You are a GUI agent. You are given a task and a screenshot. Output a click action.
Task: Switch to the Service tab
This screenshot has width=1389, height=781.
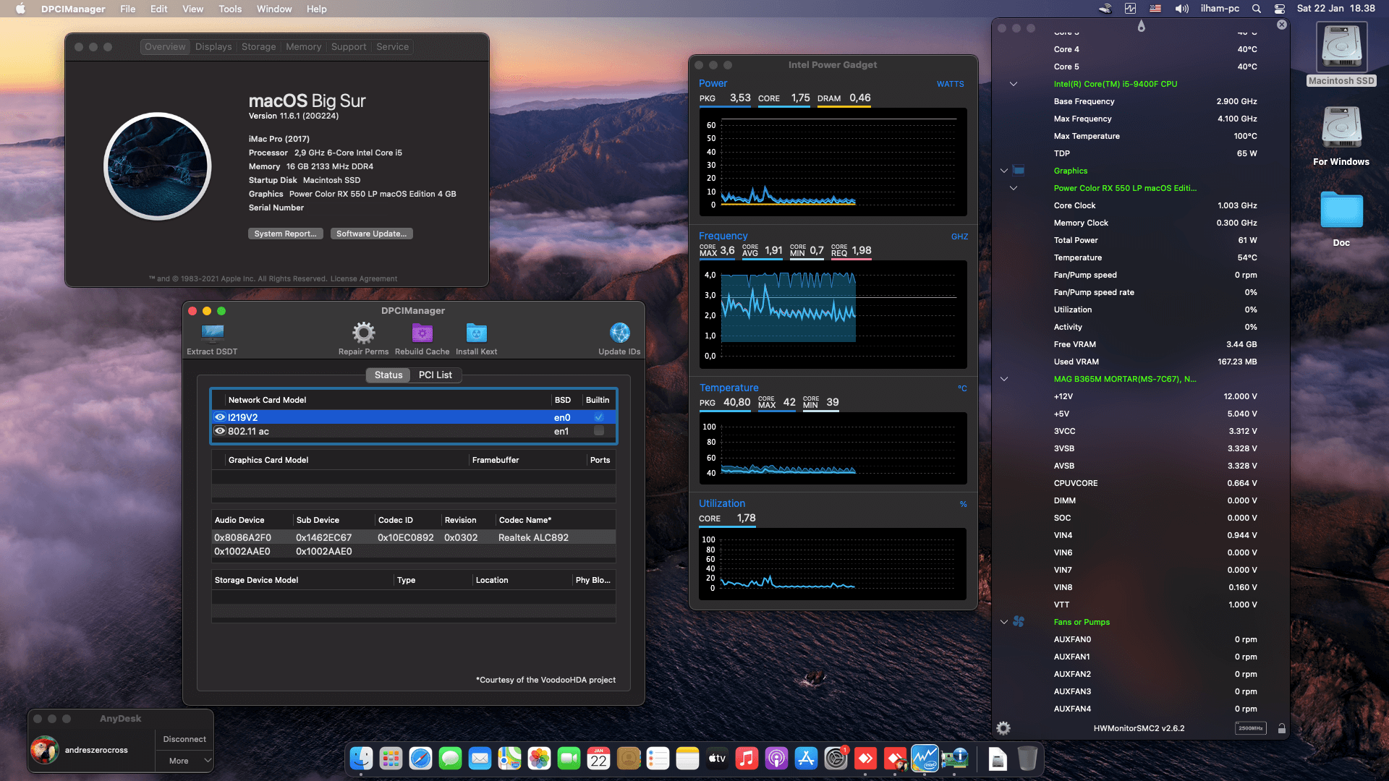tap(392, 46)
